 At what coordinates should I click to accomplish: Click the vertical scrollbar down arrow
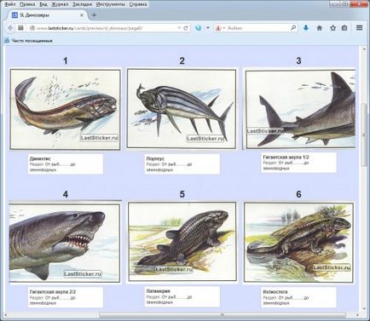coord(364,309)
